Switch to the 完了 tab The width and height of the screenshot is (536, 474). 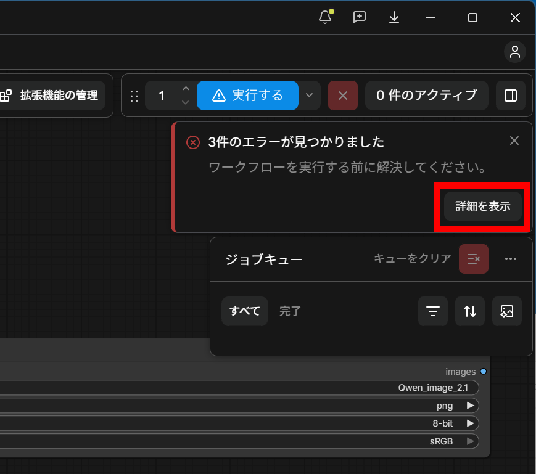[290, 311]
